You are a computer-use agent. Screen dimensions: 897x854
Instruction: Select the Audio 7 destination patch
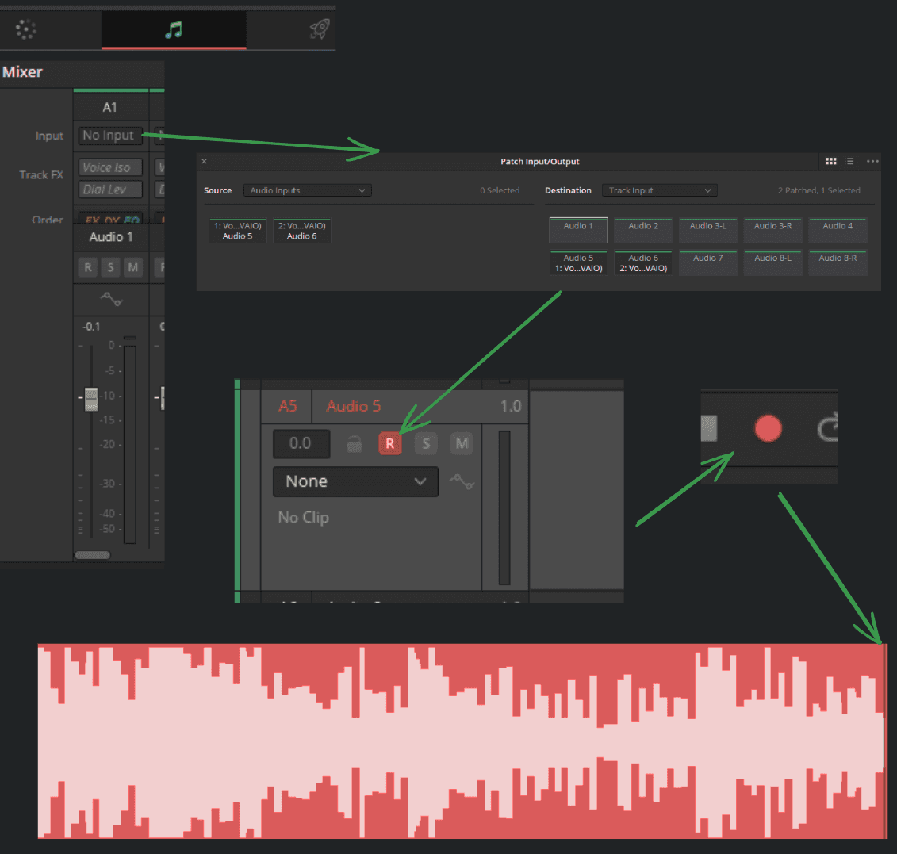click(707, 262)
